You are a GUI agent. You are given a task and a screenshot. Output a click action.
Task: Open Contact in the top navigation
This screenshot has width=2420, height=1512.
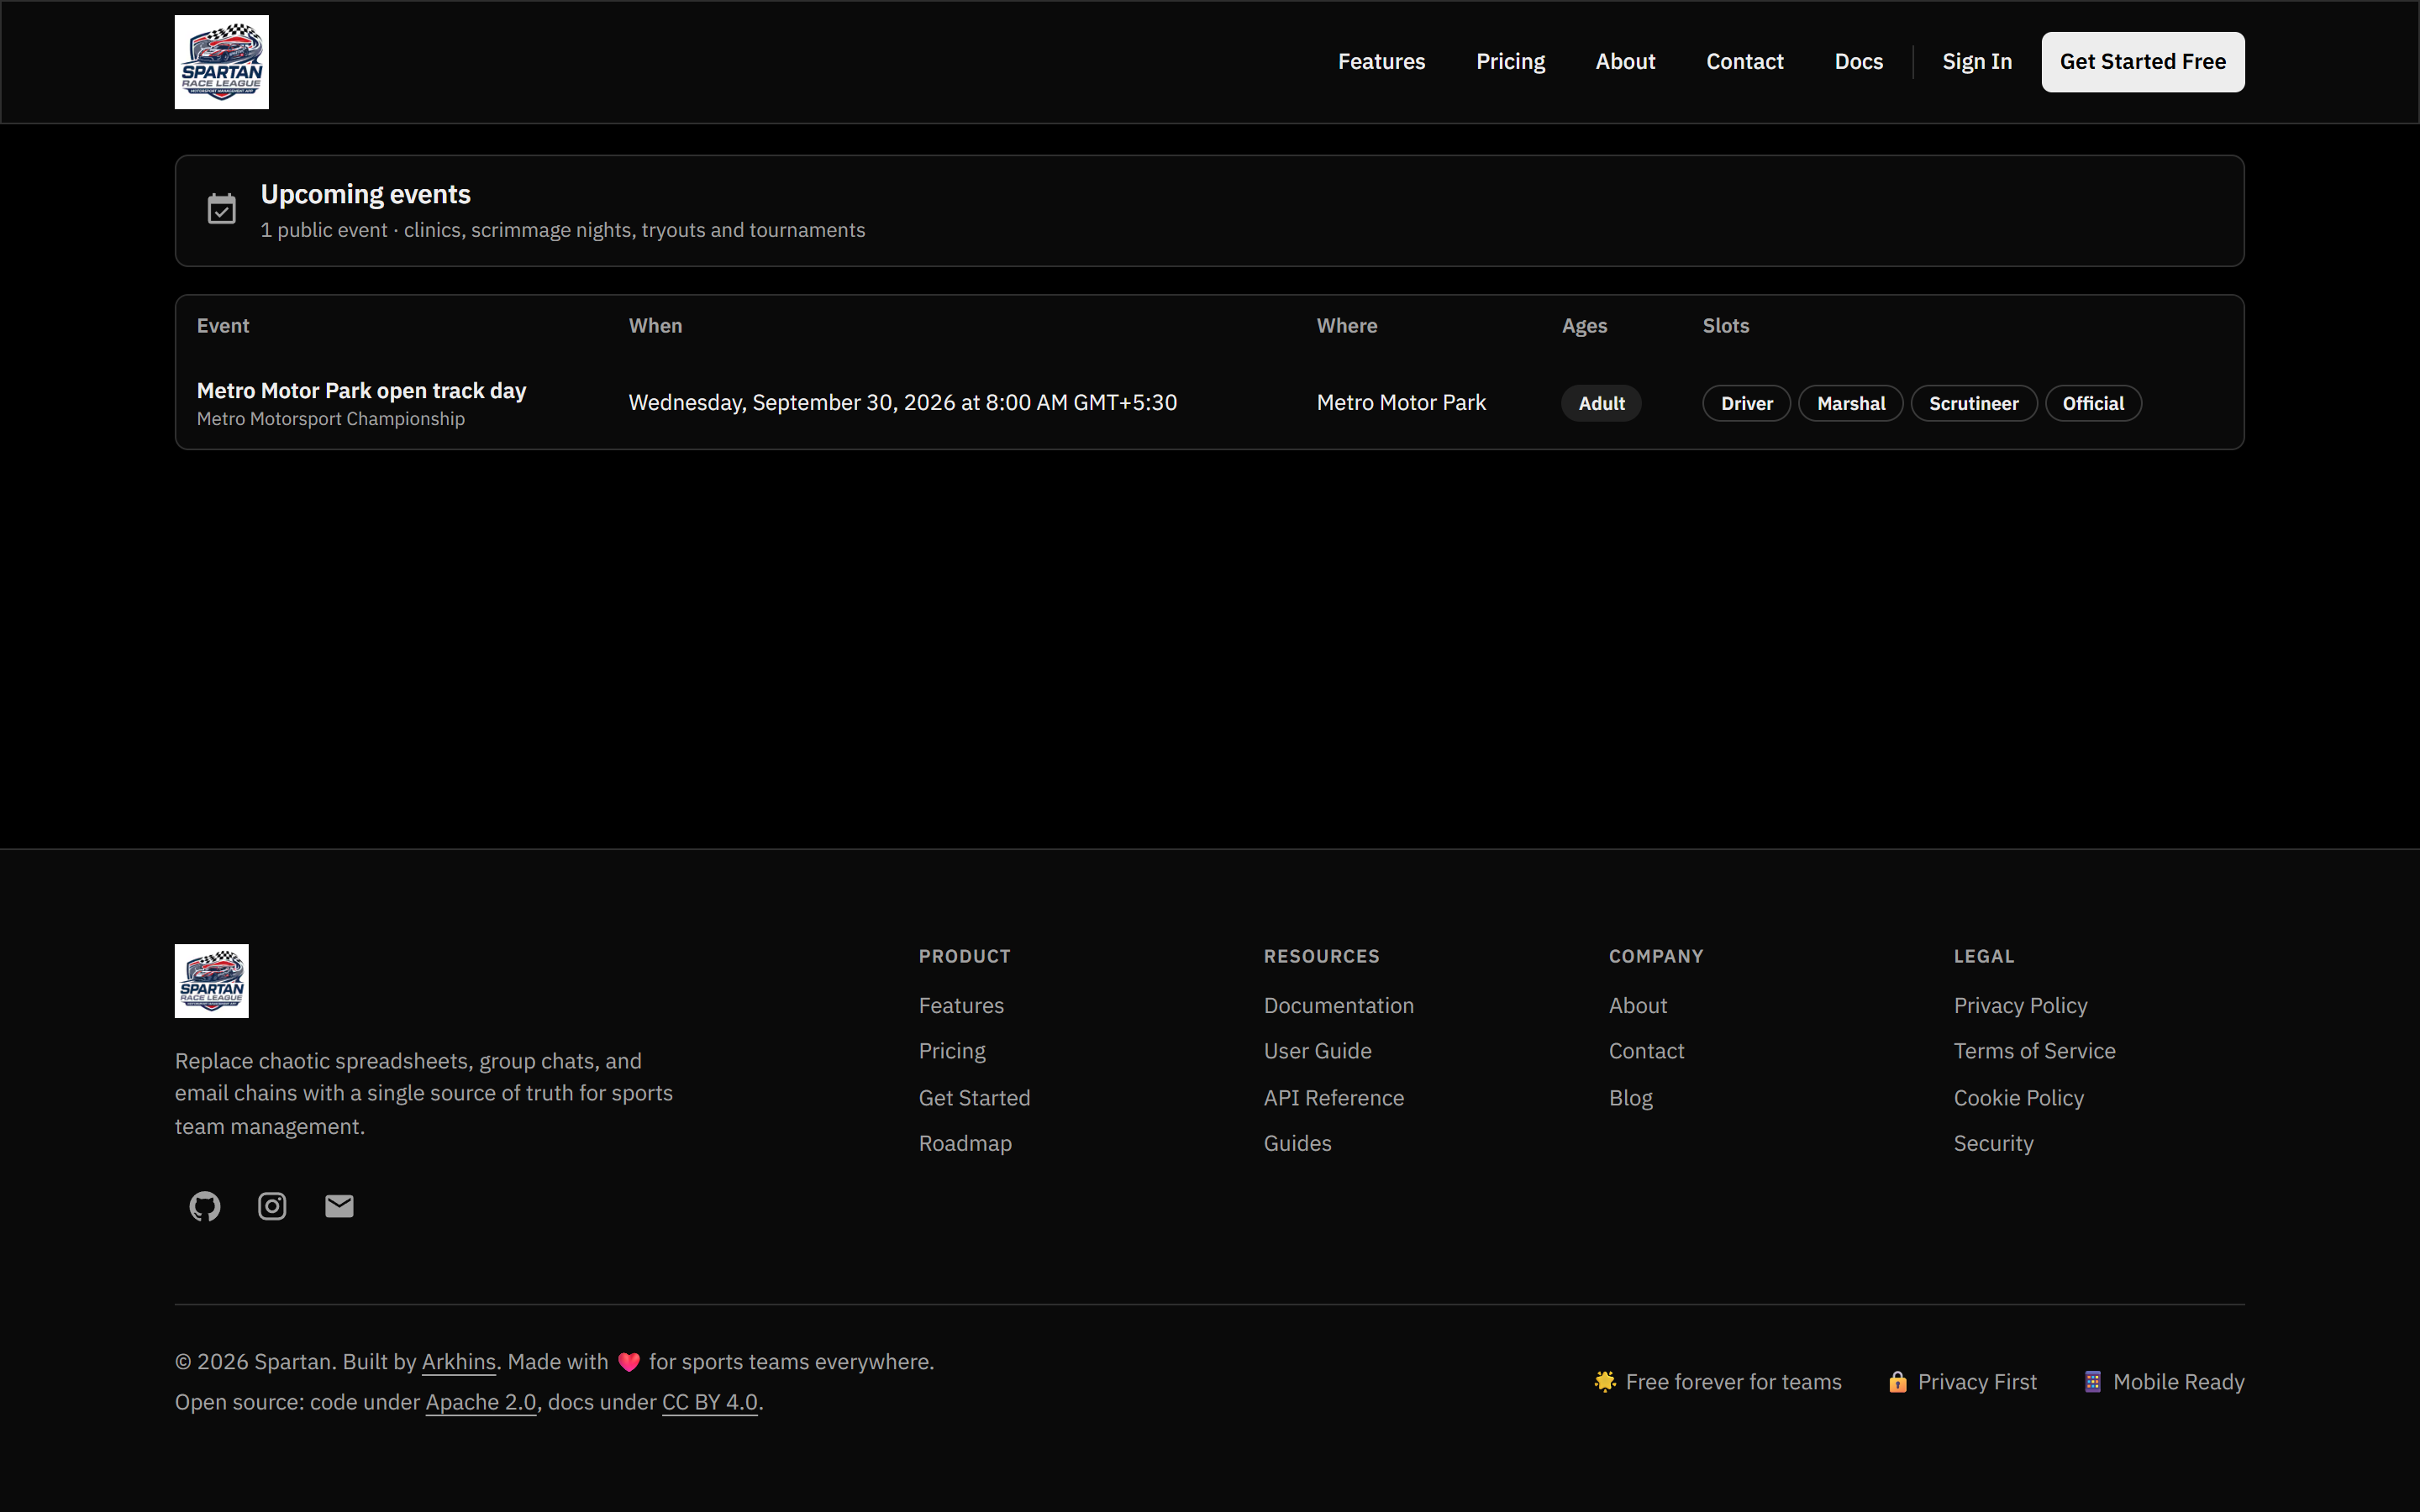[1744, 62]
